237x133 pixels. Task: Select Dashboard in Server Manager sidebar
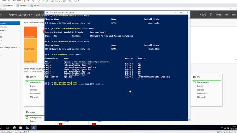10,23
